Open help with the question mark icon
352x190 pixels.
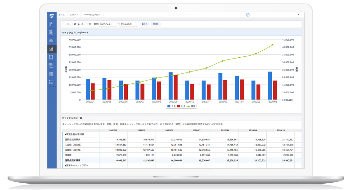[248, 15]
